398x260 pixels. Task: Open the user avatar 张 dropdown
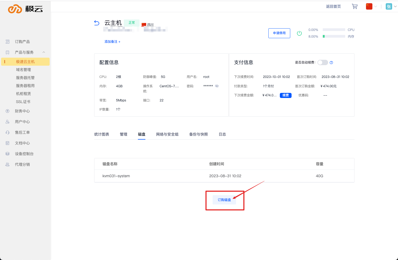391,6
